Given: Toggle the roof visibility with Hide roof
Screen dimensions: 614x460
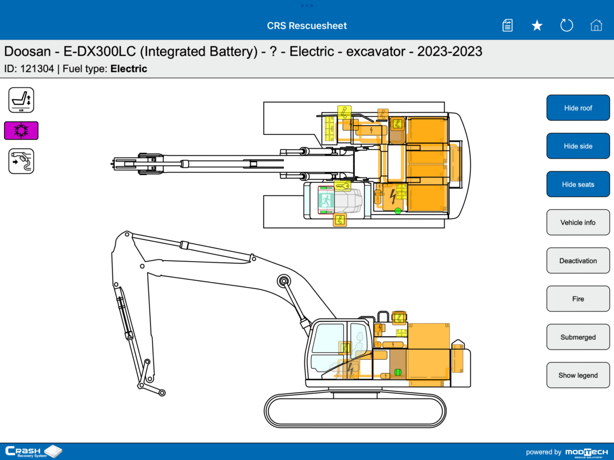Looking at the screenshot, I should point(578,107).
